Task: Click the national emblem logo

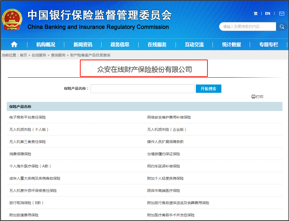Action: (12, 20)
